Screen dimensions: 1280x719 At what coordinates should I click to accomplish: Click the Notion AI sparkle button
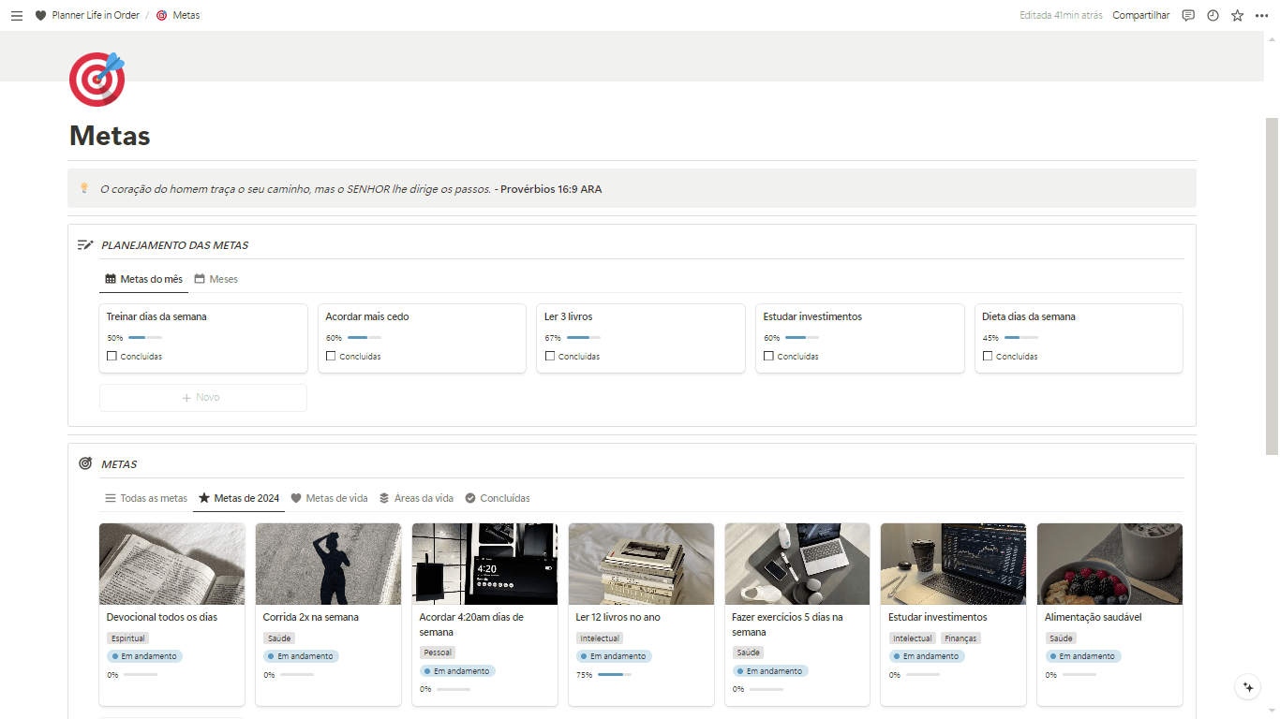click(1247, 686)
